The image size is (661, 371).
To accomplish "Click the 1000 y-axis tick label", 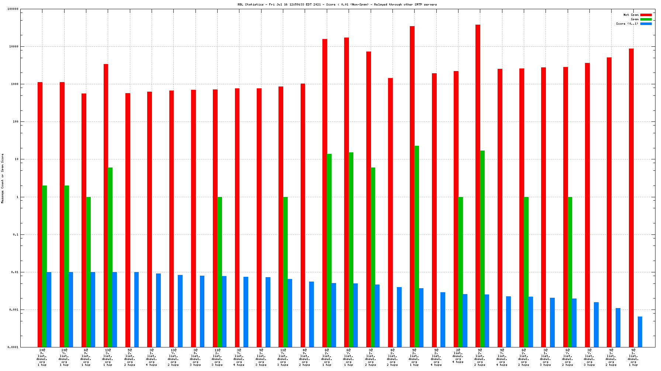I will [15, 84].
